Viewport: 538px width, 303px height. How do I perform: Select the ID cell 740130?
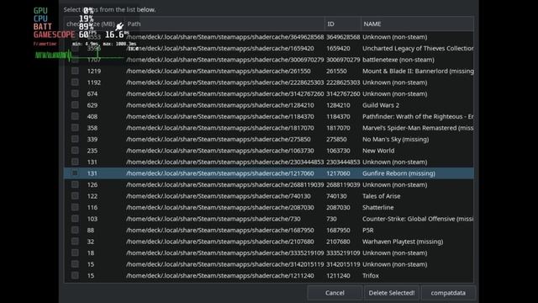click(x=336, y=196)
